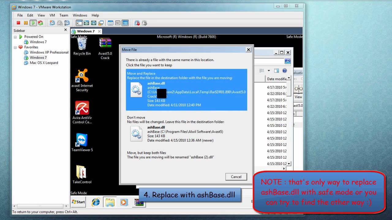Click the green Power On play icon
The width and height of the screenshot is (392, 220).
pyautogui.click(x=33, y=23)
